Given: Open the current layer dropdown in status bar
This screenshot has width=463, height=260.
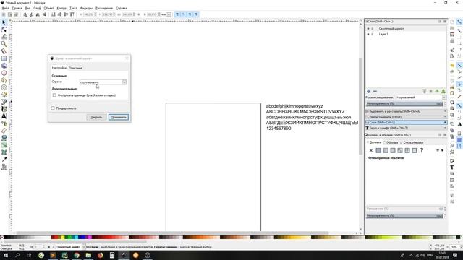Looking at the screenshot, I should click(x=70, y=247).
